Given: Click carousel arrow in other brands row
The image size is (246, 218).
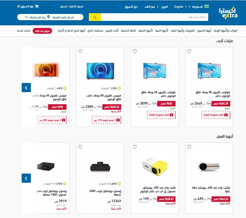Looking at the screenshot, I should click(x=26, y=87).
